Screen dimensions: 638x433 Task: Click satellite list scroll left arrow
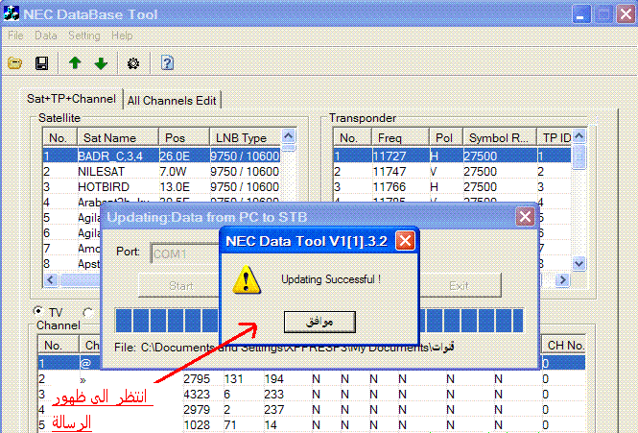pos(51,279)
